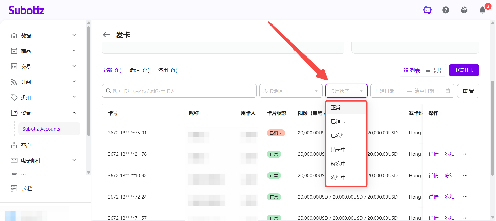The height and width of the screenshot is (221, 496).
Task: Click the 资金 wallet icon in sidebar
Action: [x=14, y=113]
